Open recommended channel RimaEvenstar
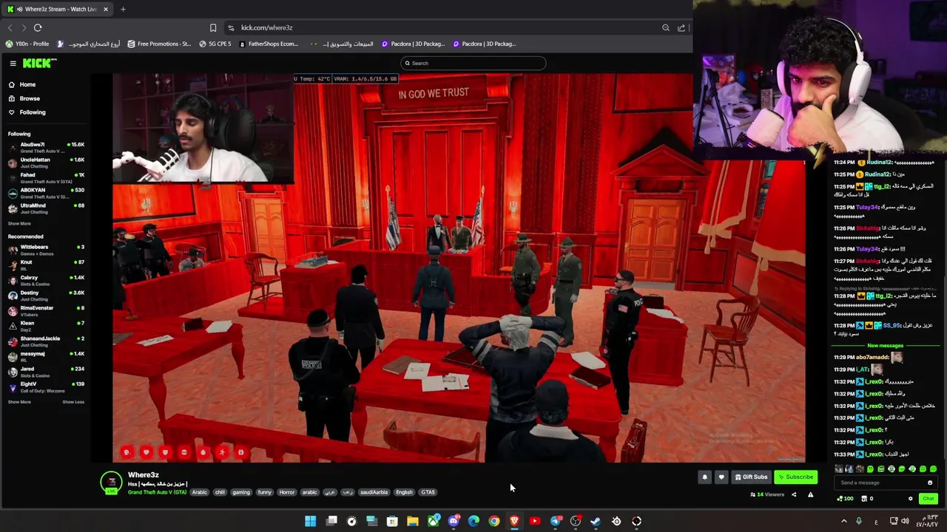The image size is (947, 532). (x=46, y=310)
